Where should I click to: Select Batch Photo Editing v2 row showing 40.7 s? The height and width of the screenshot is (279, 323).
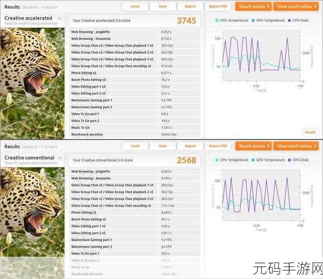click(135, 219)
